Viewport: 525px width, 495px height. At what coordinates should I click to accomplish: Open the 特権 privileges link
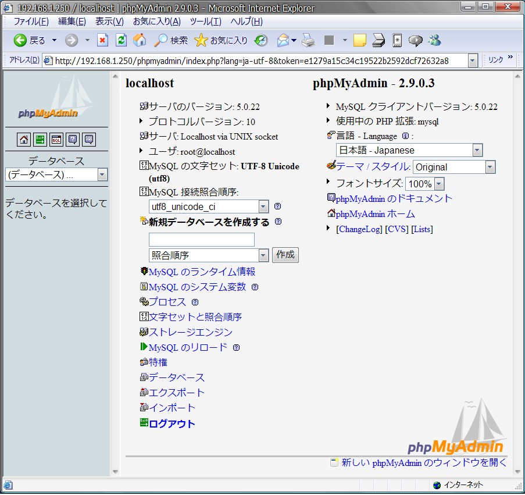pyautogui.click(x=158, y=363)
